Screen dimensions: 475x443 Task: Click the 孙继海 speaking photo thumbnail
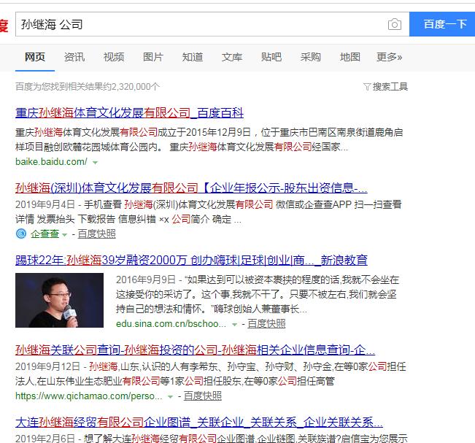tap(59, 300)
